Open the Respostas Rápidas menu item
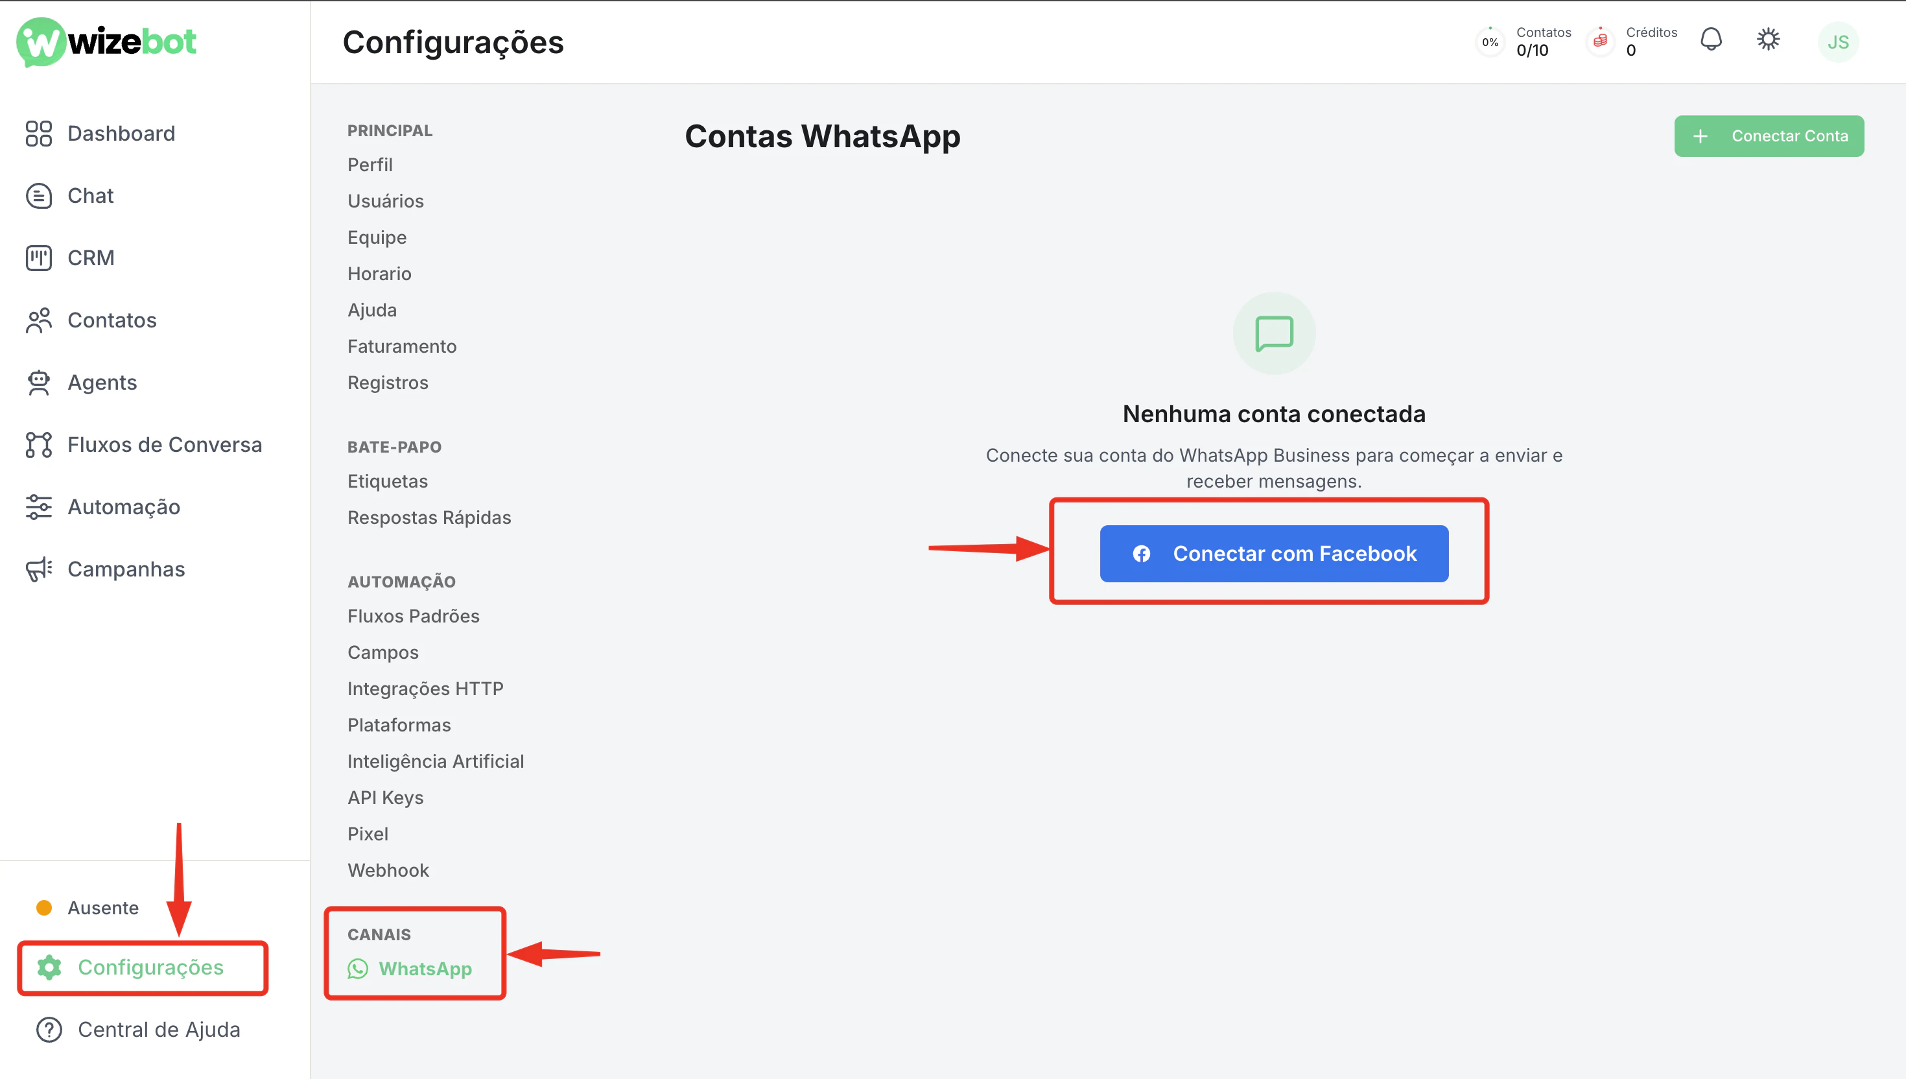Screen dimensions: 1906x1079 click(x=429, y=517)
